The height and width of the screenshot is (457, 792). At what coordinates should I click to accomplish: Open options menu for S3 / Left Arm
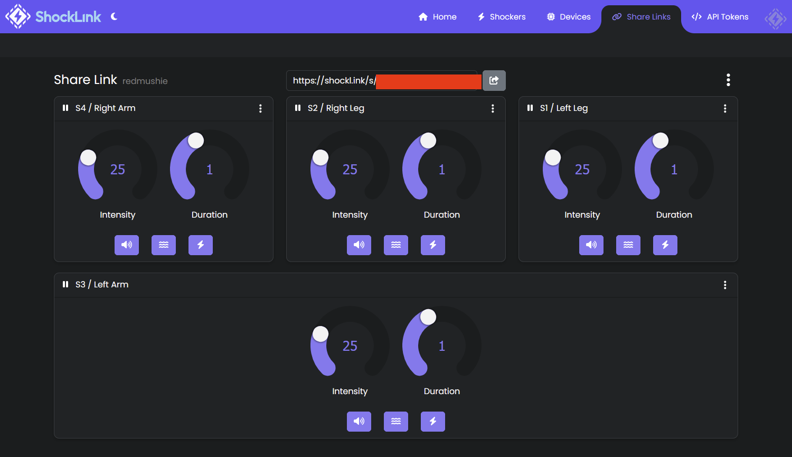coord(725,284)
